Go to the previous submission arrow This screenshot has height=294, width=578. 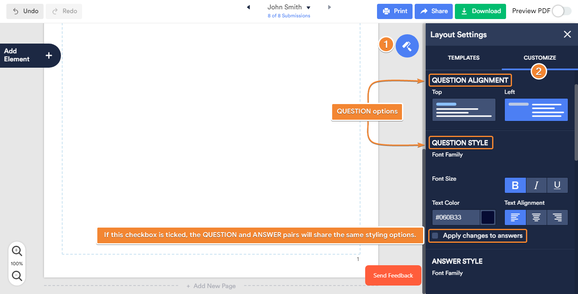248,7
